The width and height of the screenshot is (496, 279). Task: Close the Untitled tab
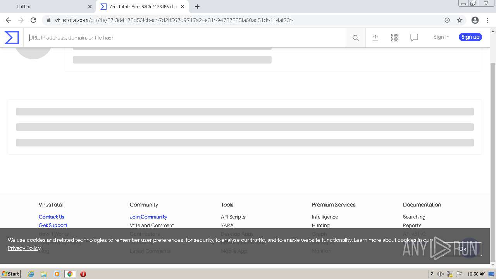coord(90,7)
